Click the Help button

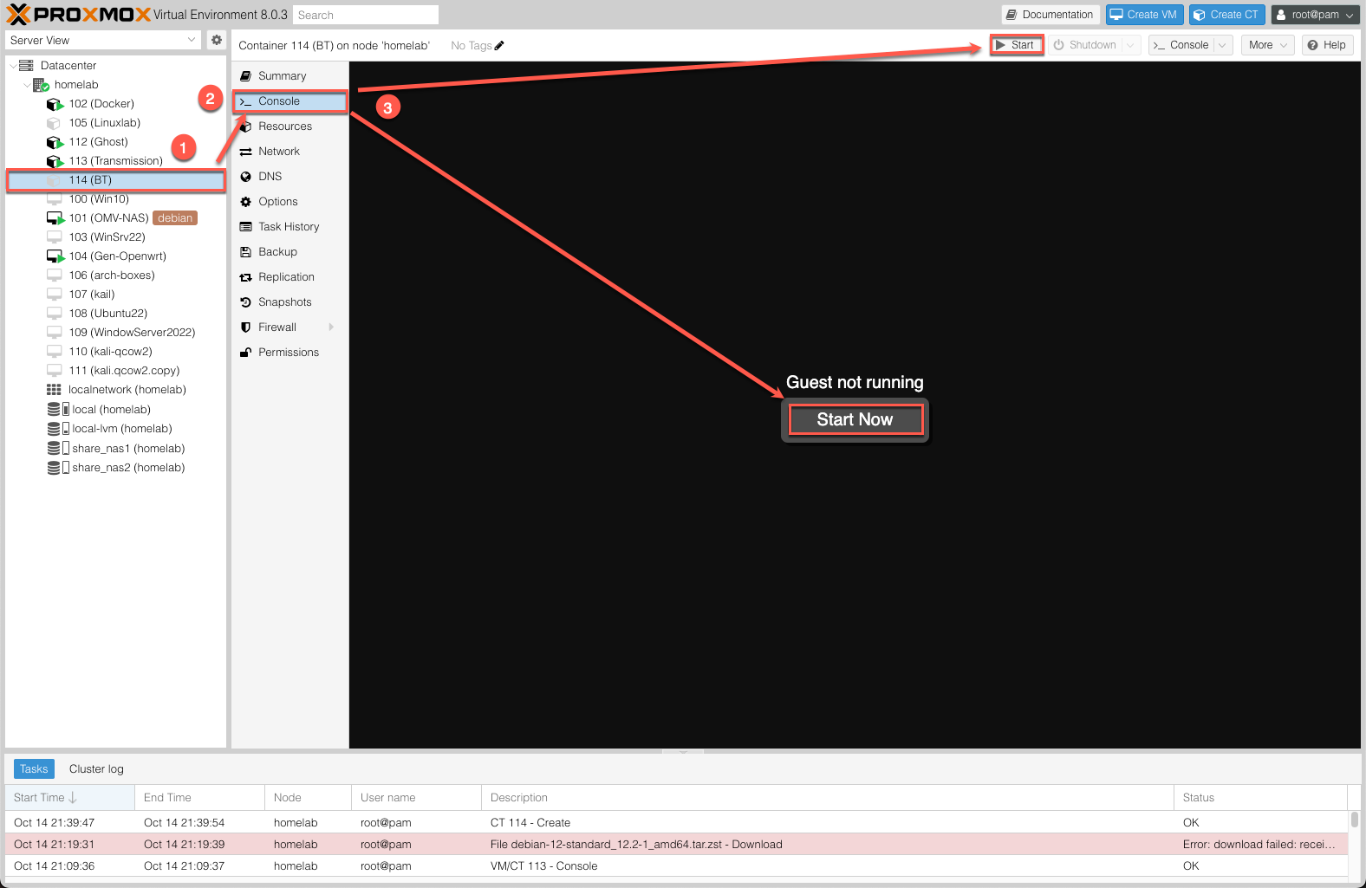click(x=1327, y=45)
